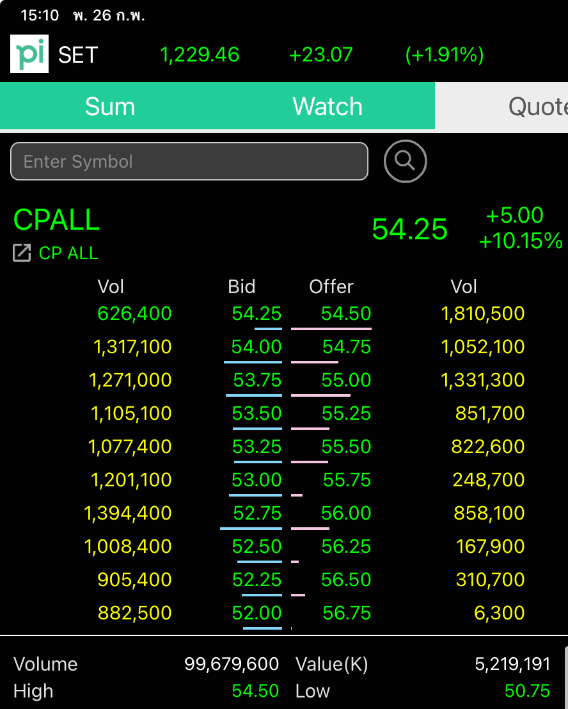Click bid volume 905,400

135,580
